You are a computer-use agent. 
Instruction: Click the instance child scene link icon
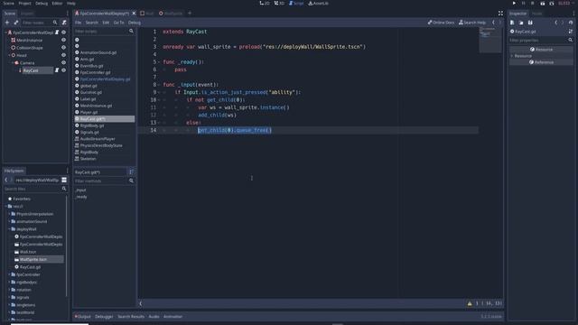click(16, 23)
